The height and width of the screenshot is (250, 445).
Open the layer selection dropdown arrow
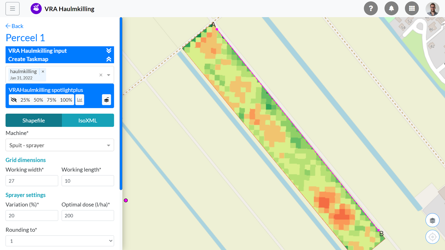click(109, 75)
